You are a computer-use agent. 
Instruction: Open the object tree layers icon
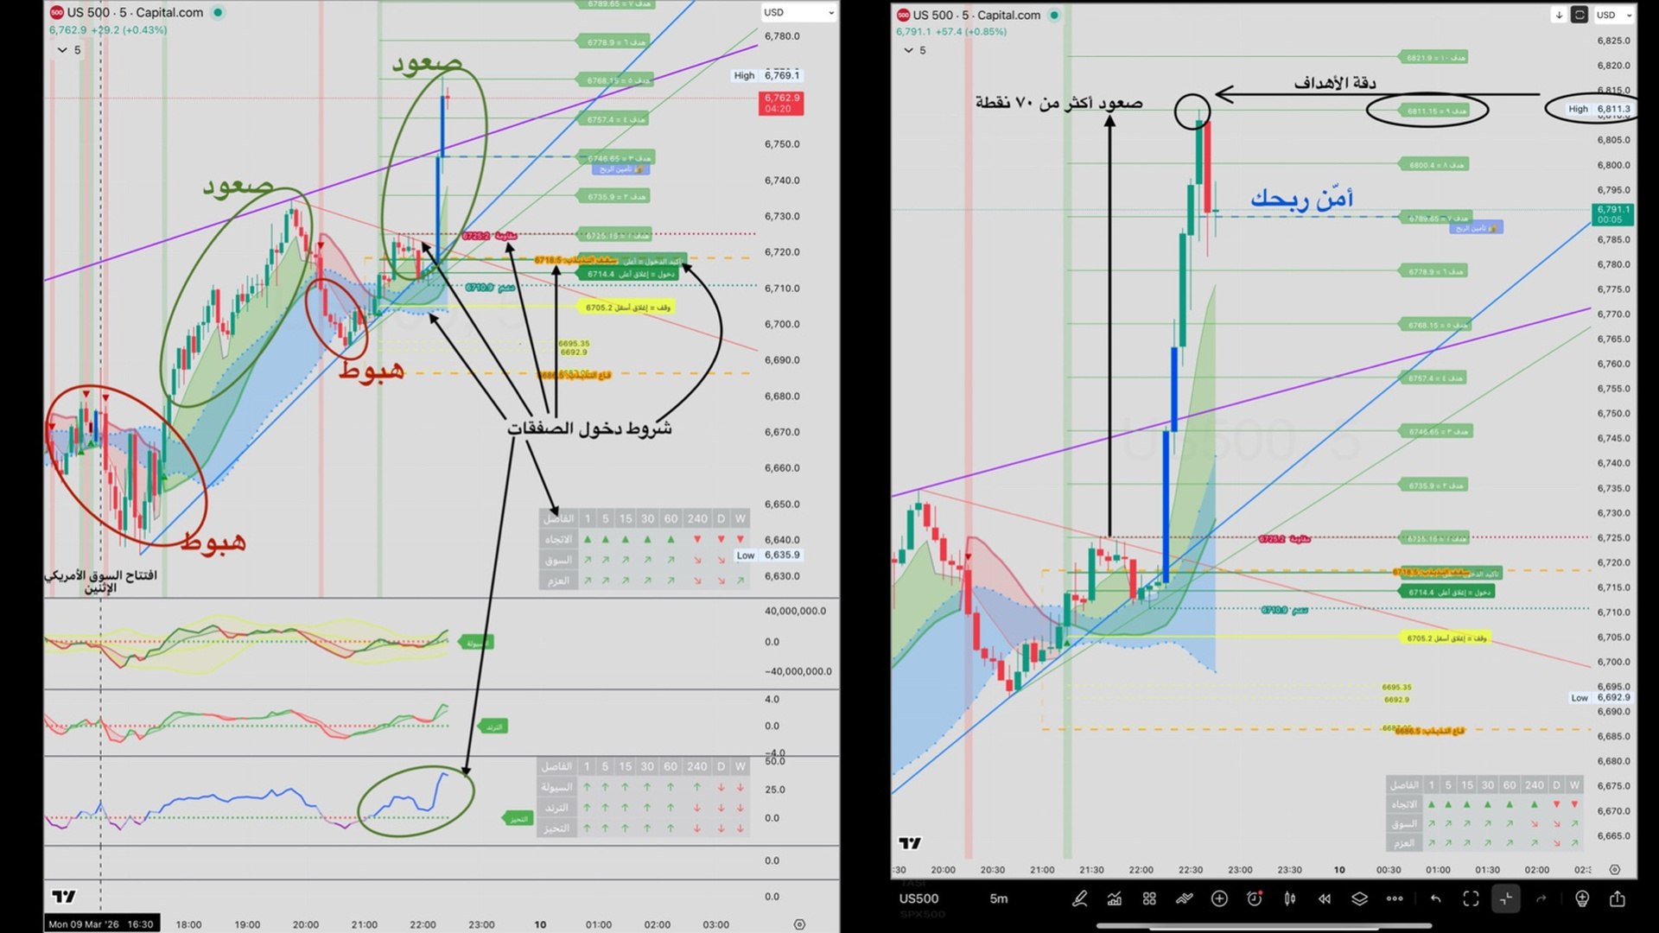[1359, 899]
